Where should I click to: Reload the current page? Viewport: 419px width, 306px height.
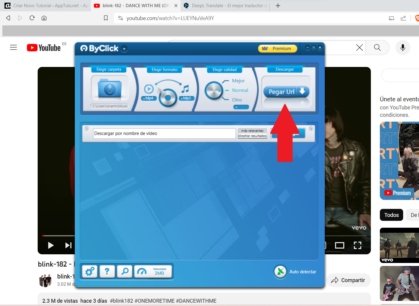(32, 18)
